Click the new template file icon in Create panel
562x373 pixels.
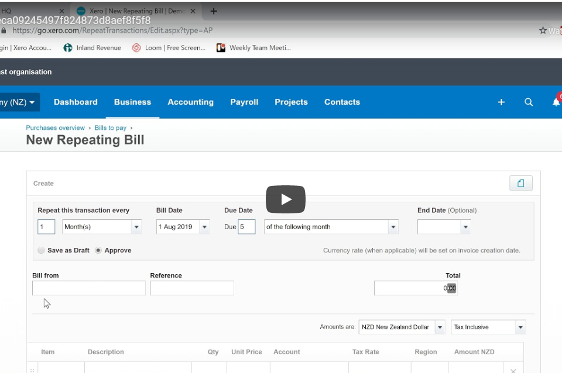520,183
